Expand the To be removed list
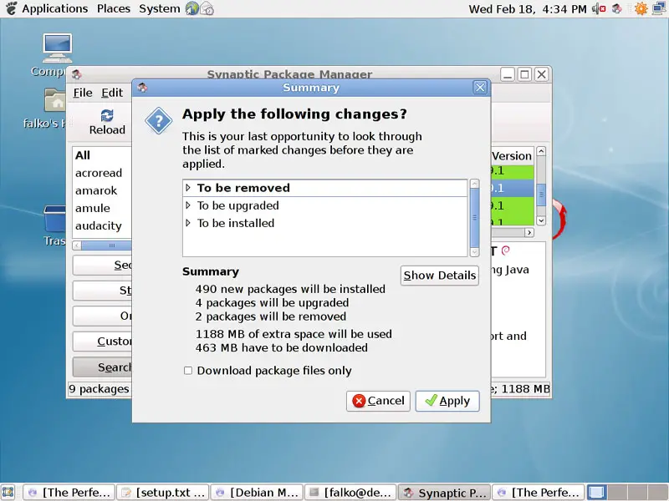Viewport: 669px width, 501px height. (x=187, y=187)
